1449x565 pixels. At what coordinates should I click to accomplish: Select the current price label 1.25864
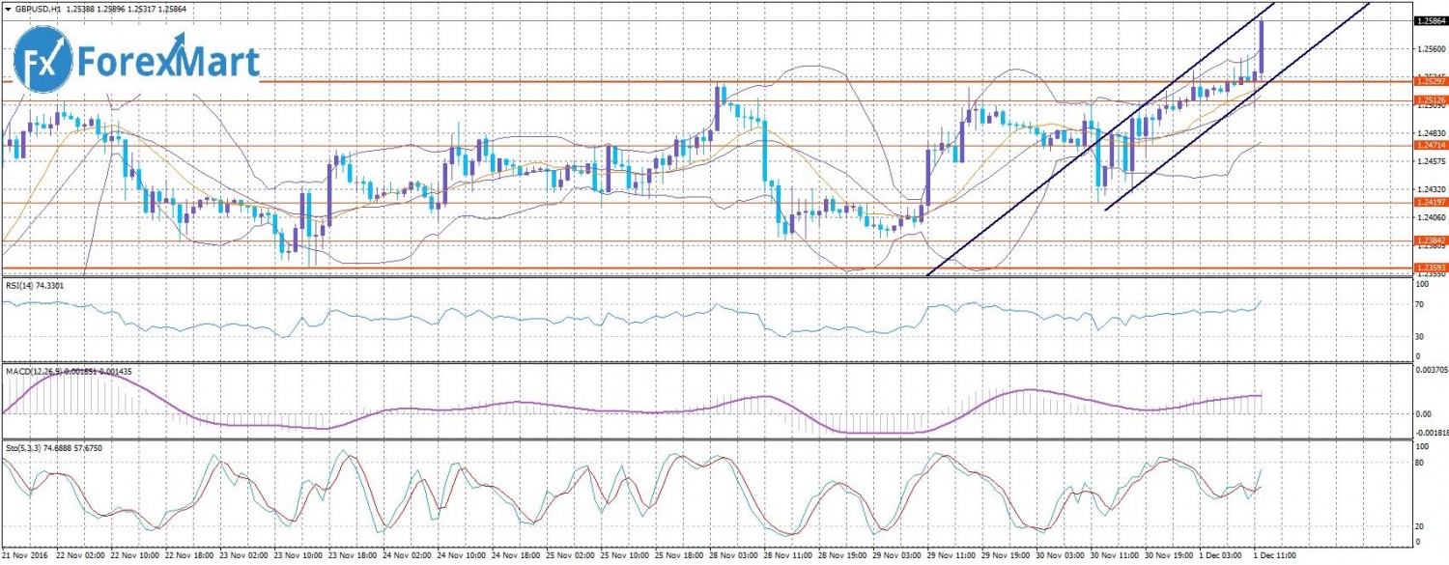point(1429,20)
